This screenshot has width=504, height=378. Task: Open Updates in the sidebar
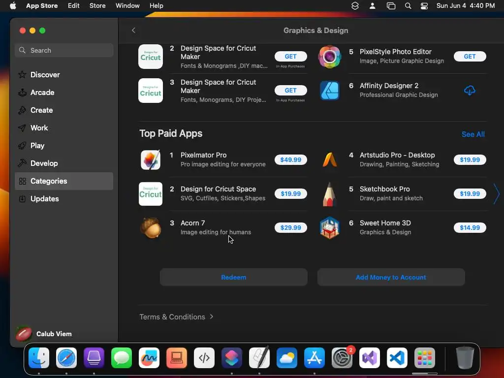[x=64, y=199]
